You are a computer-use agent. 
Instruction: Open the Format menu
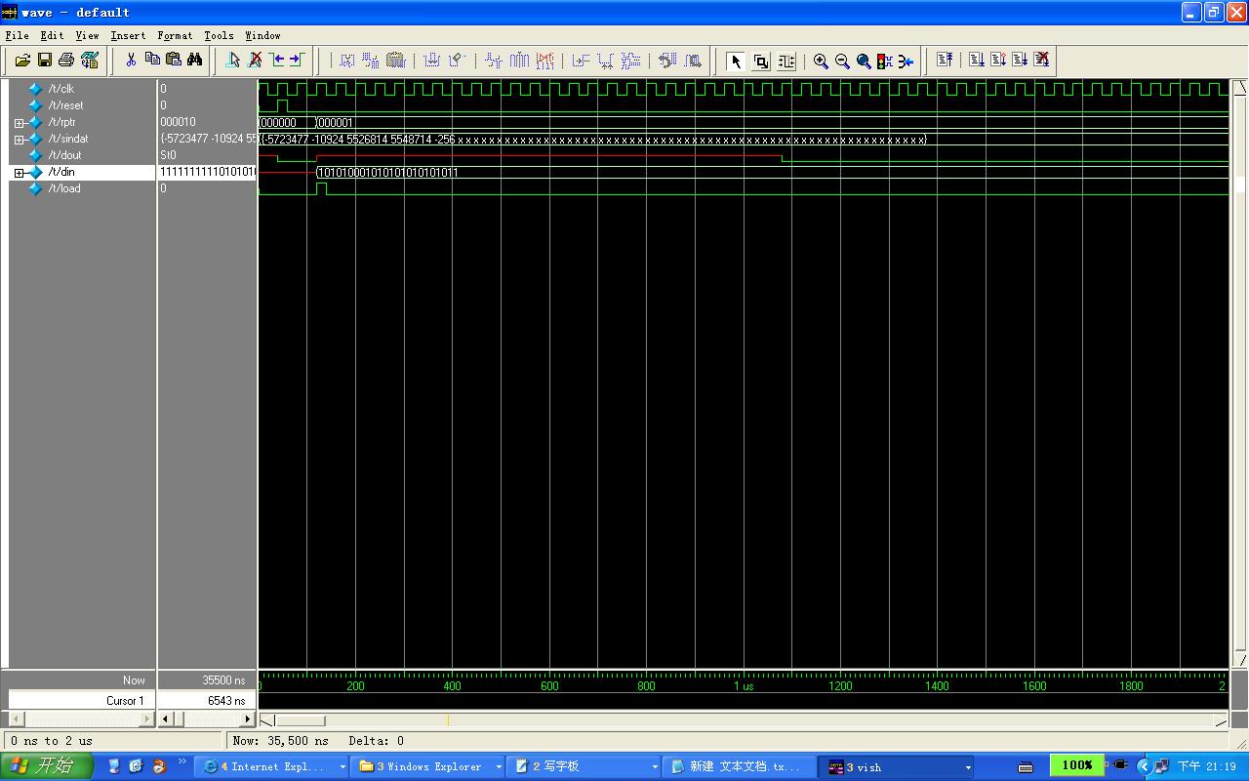175,35
